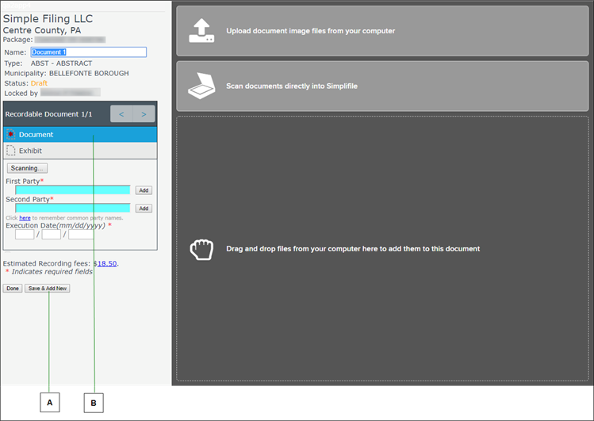
Task: Click the 'Recordable Document 1/1' header text
Action: tap(48, 114)
